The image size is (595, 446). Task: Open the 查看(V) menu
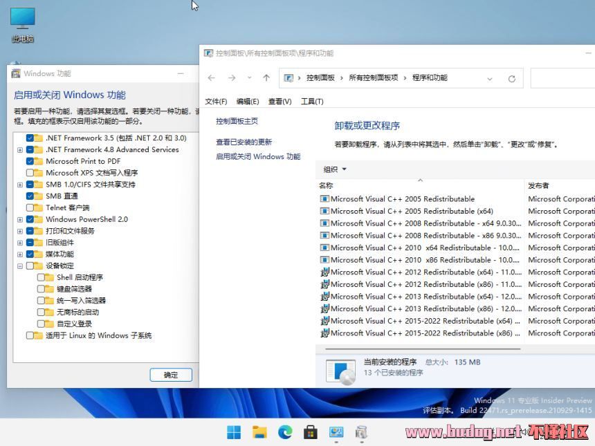pos(279,101)
